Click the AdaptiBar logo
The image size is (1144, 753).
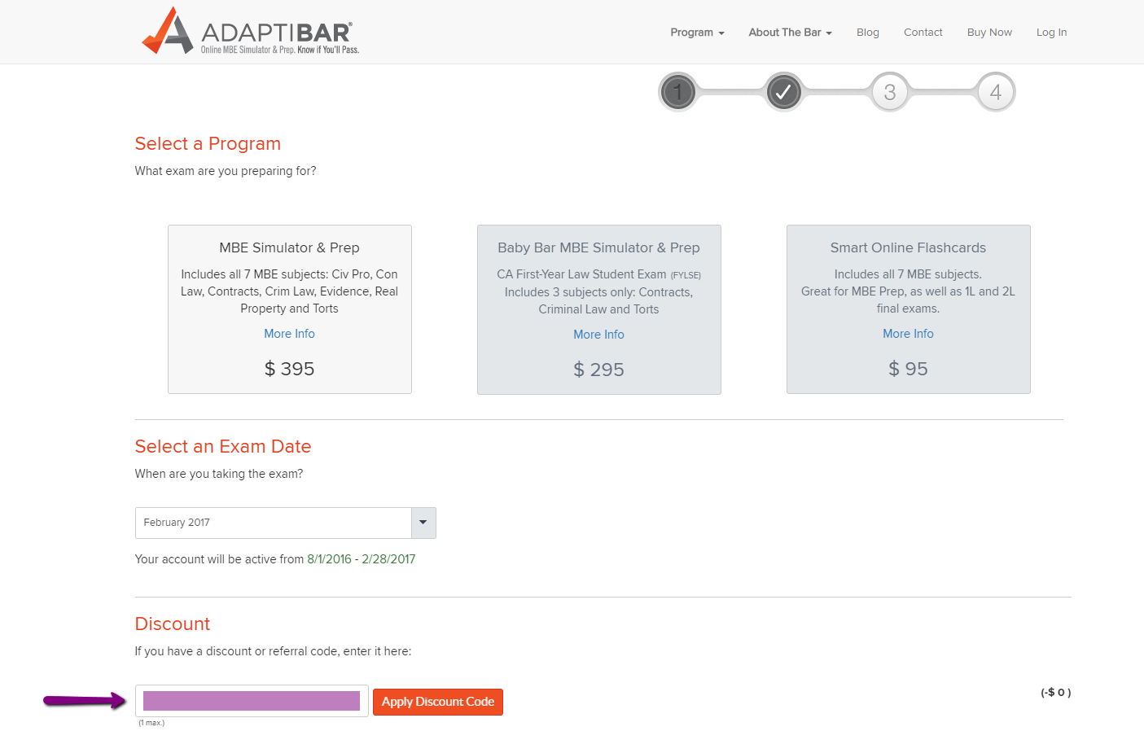(x=250, y=32)
